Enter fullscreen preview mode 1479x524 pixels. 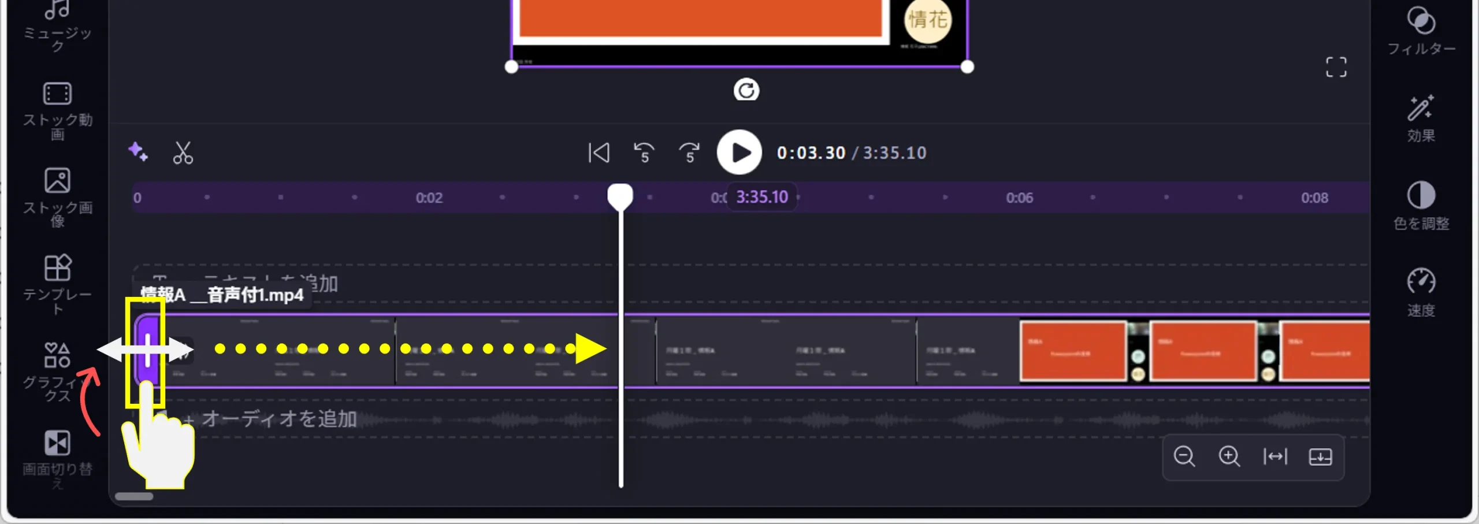[x=1336, y=67]
